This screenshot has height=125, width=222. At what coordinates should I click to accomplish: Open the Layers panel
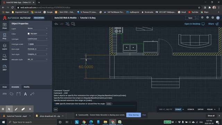5,47
